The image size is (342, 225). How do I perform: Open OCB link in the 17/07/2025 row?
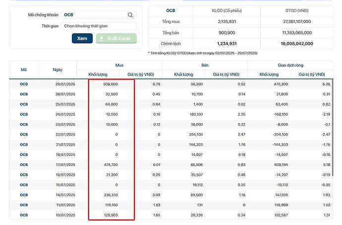[24, 164]
